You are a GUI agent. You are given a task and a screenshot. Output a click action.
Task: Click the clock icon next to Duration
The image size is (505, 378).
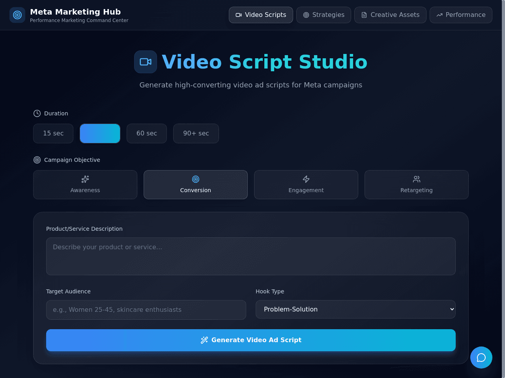point(37,113)
